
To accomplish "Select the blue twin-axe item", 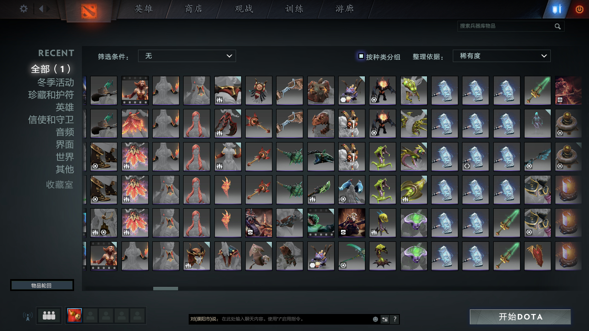I will pos(352,190).
